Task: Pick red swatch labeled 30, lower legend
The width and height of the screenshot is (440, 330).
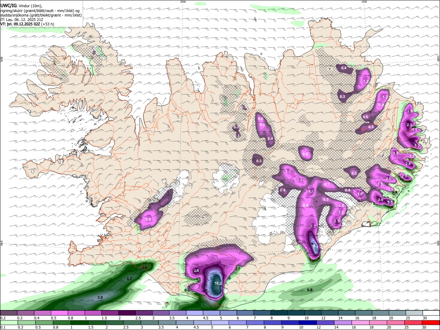Action: pyautogui.click(x=431, y=322)
